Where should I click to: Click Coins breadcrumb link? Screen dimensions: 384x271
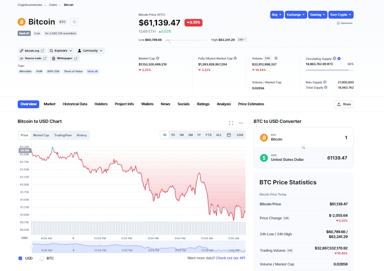pos(53,5)
